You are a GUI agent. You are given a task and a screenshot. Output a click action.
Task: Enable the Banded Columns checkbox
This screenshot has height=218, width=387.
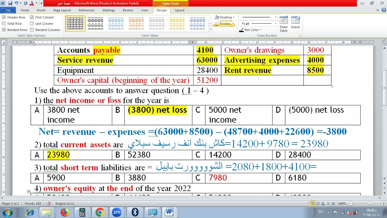click(32, 30)
